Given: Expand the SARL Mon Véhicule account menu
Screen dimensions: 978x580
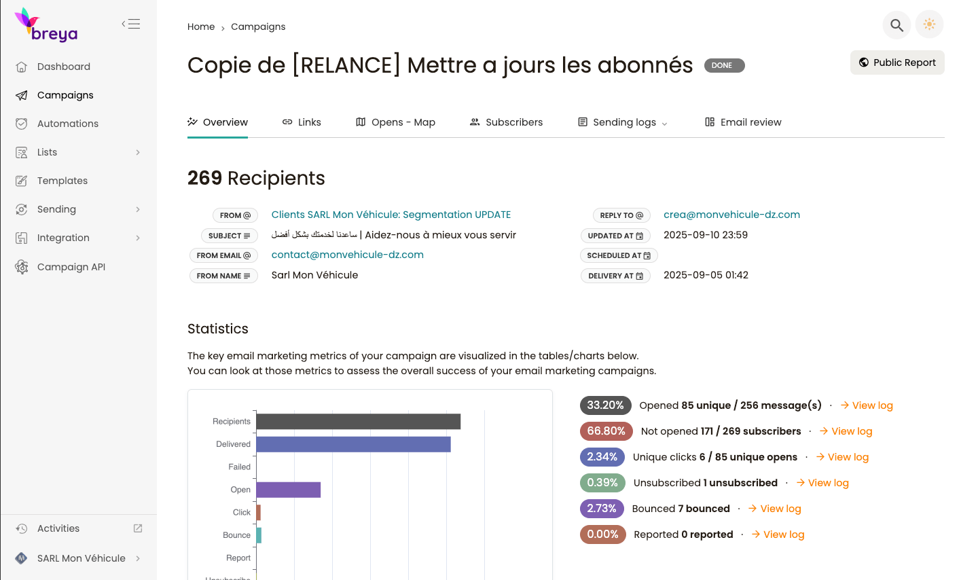Looking at the screenshot, I should tap(138, 558).
